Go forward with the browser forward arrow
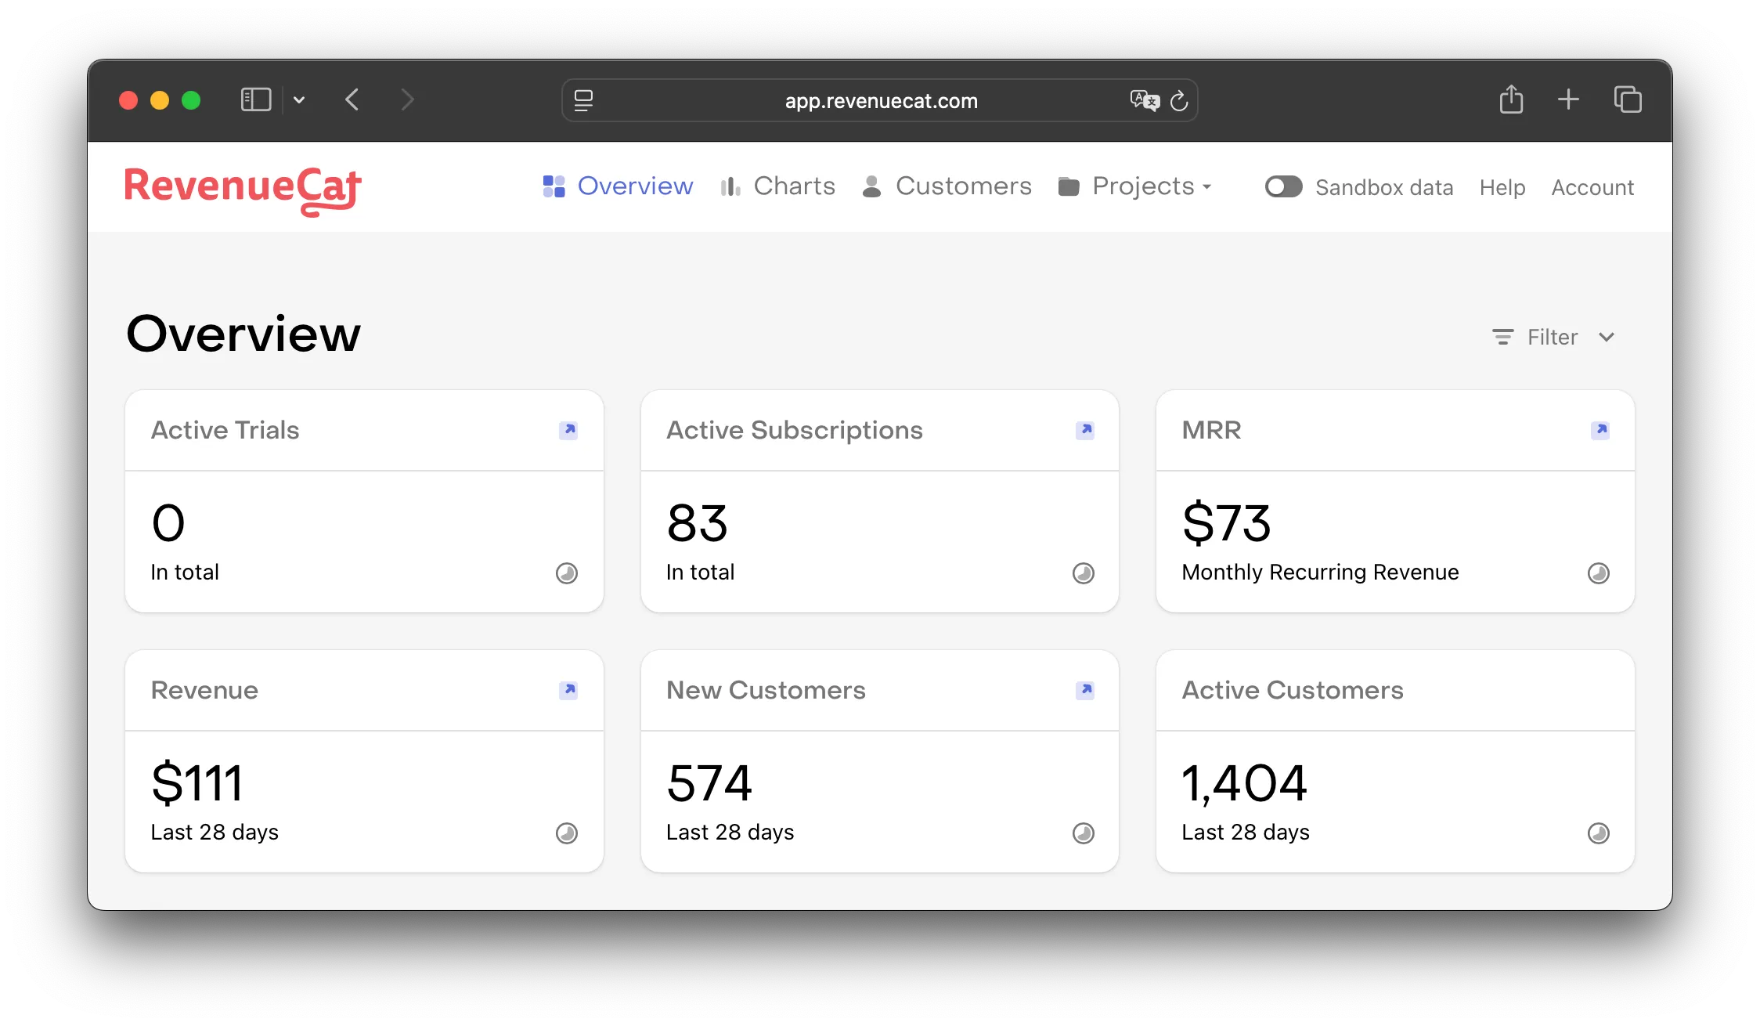The width and height of the screenshot is (1760, 1026). [407, 100]
